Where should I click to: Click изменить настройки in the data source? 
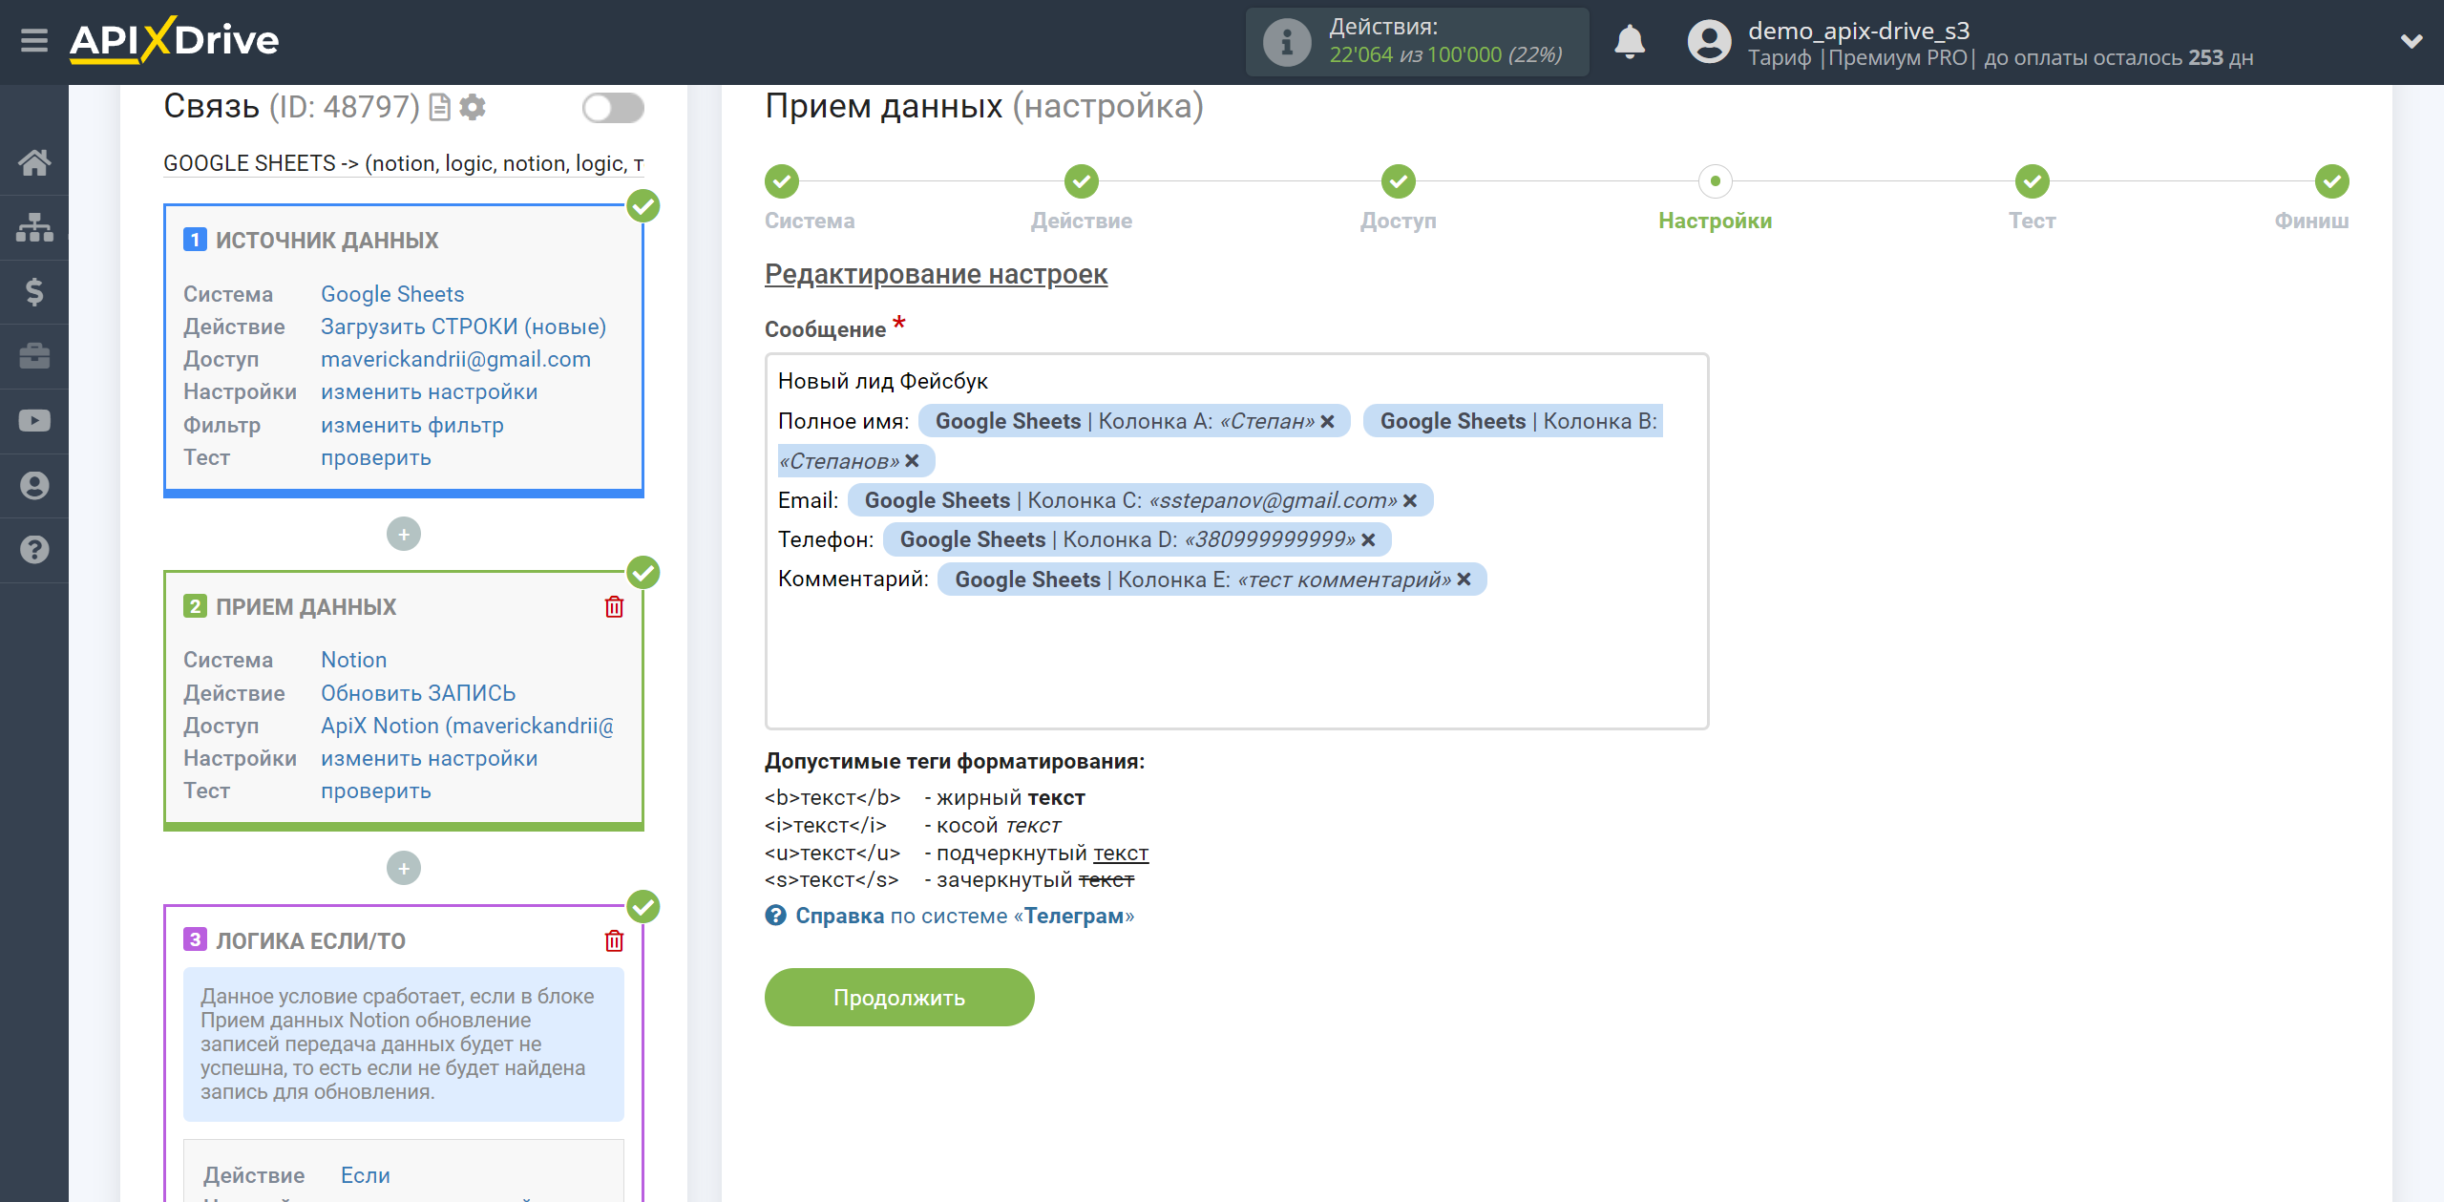click(x=429, y=391)
